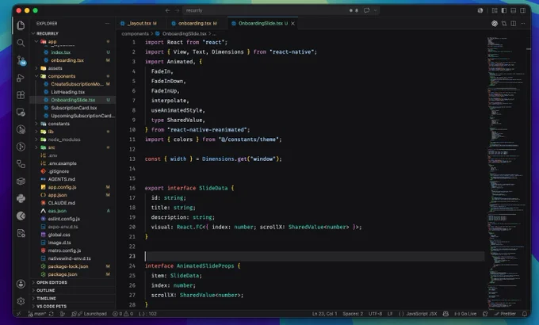Open the Accounts menu in activity bar
This screenshot has width=539, height=325.
click(21, 284)
